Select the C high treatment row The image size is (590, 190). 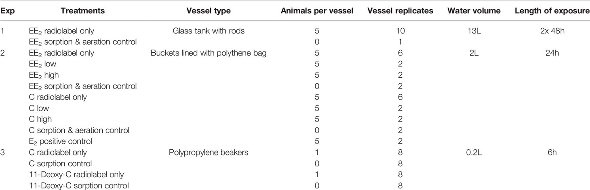coord(295,120)
